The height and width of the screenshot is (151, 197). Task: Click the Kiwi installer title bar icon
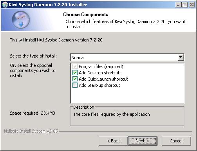pyautogui.click(x=5, y=5)
